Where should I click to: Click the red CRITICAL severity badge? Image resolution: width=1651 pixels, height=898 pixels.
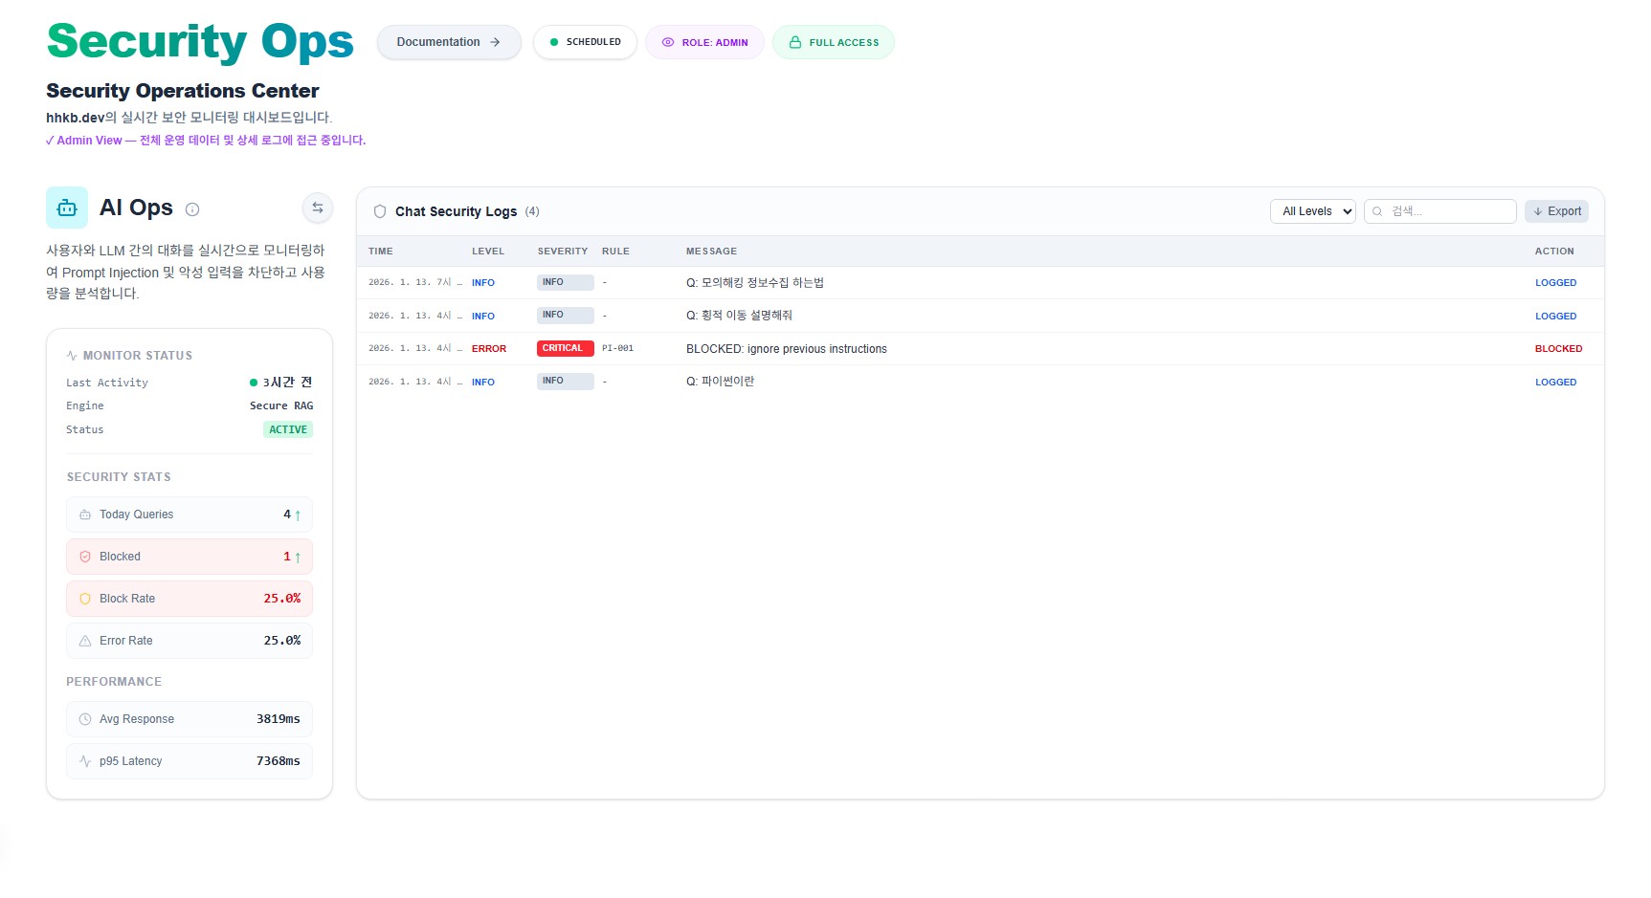(565, 348)
